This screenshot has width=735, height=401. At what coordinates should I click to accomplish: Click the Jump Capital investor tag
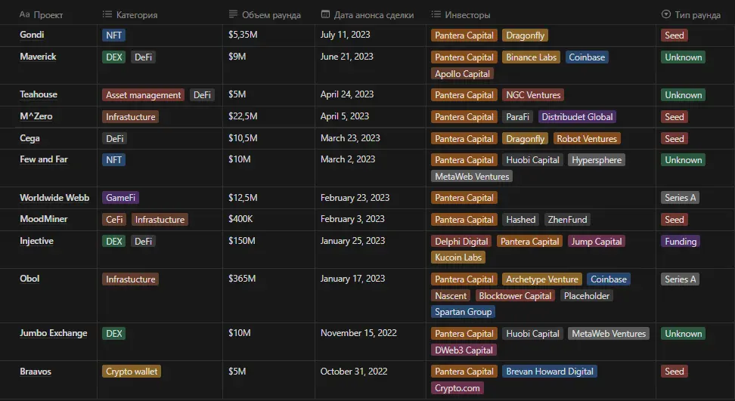pos(597,242)
